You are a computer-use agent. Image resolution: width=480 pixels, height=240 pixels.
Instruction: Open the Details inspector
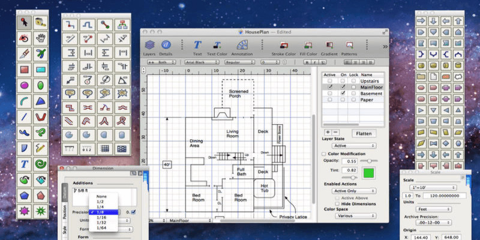coord(166,48)
